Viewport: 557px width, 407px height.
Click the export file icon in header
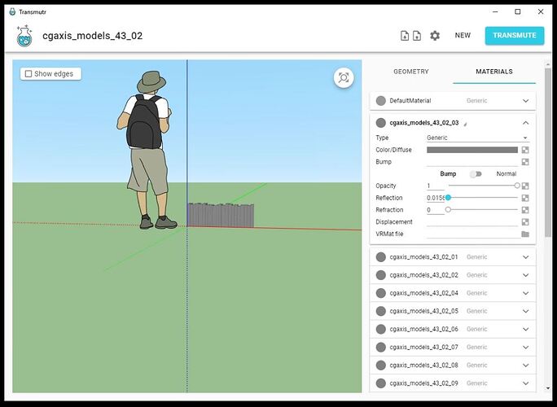(x=417, y=36)
